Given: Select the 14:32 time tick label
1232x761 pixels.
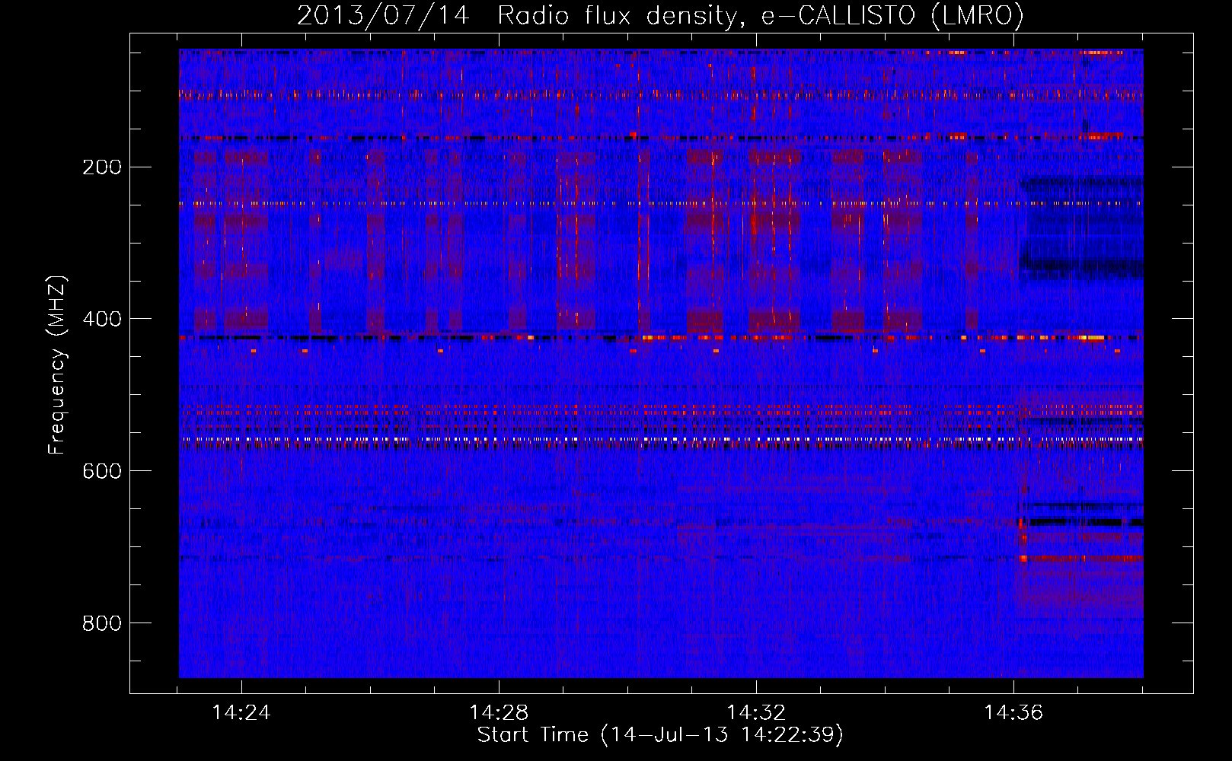Looking at the screenshot, I should click(756, 713).
